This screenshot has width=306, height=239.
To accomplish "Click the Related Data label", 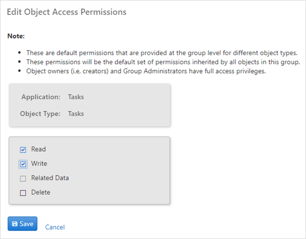I will [50, 178].
